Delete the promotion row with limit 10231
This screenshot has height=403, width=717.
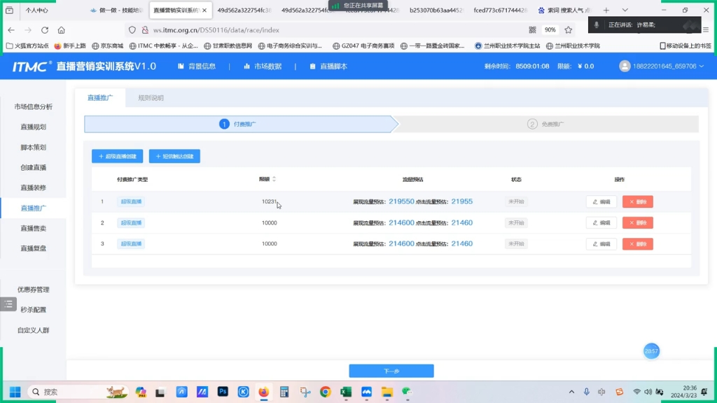[x=637, y=201]
